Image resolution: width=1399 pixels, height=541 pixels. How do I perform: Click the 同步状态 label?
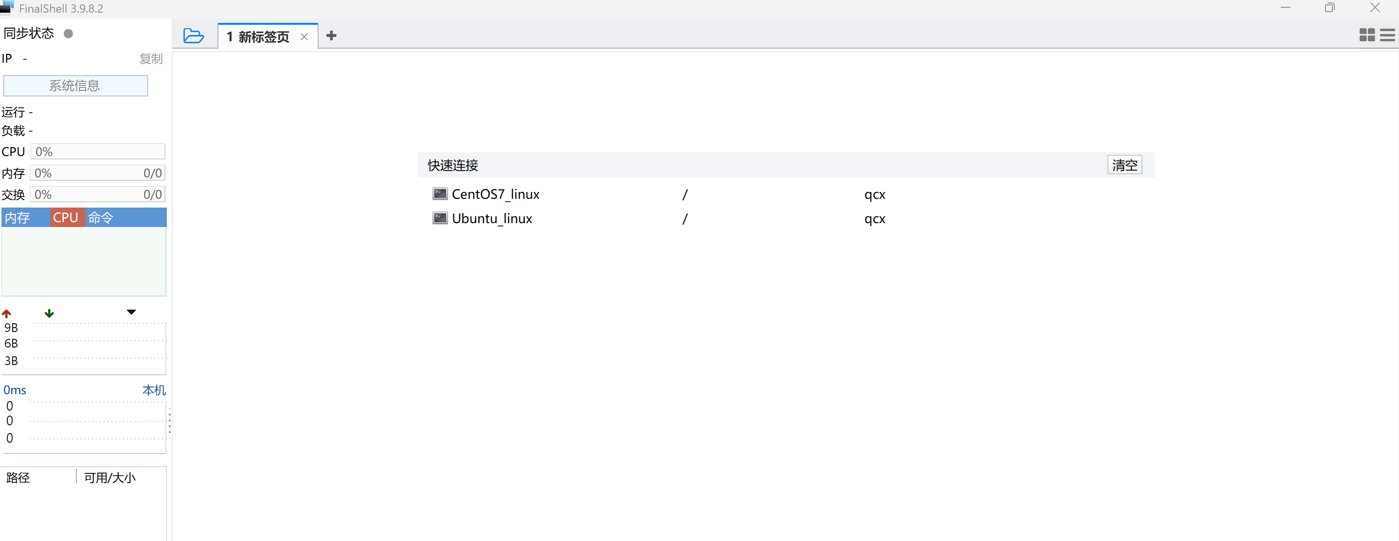point(29,33)
